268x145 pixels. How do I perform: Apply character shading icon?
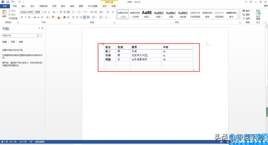(64, 17)
